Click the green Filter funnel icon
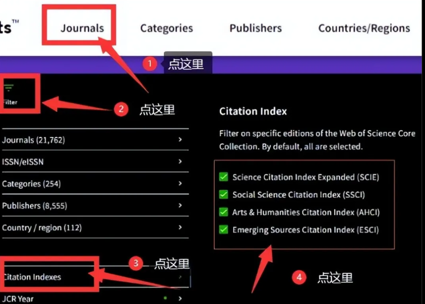425x304 pixels. (9, 88)
